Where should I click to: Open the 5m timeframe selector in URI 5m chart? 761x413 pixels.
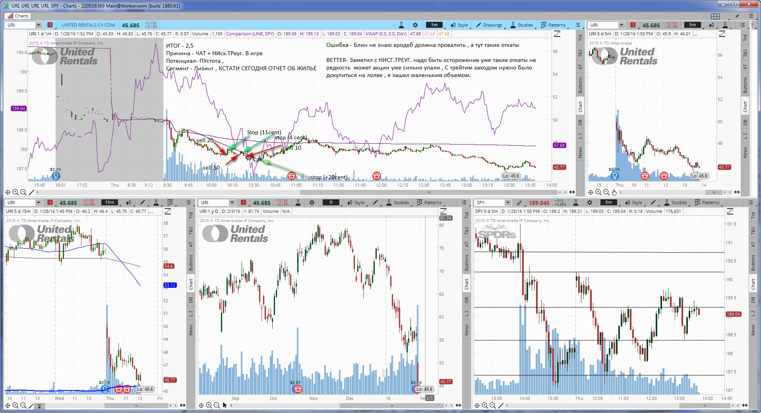693,25
